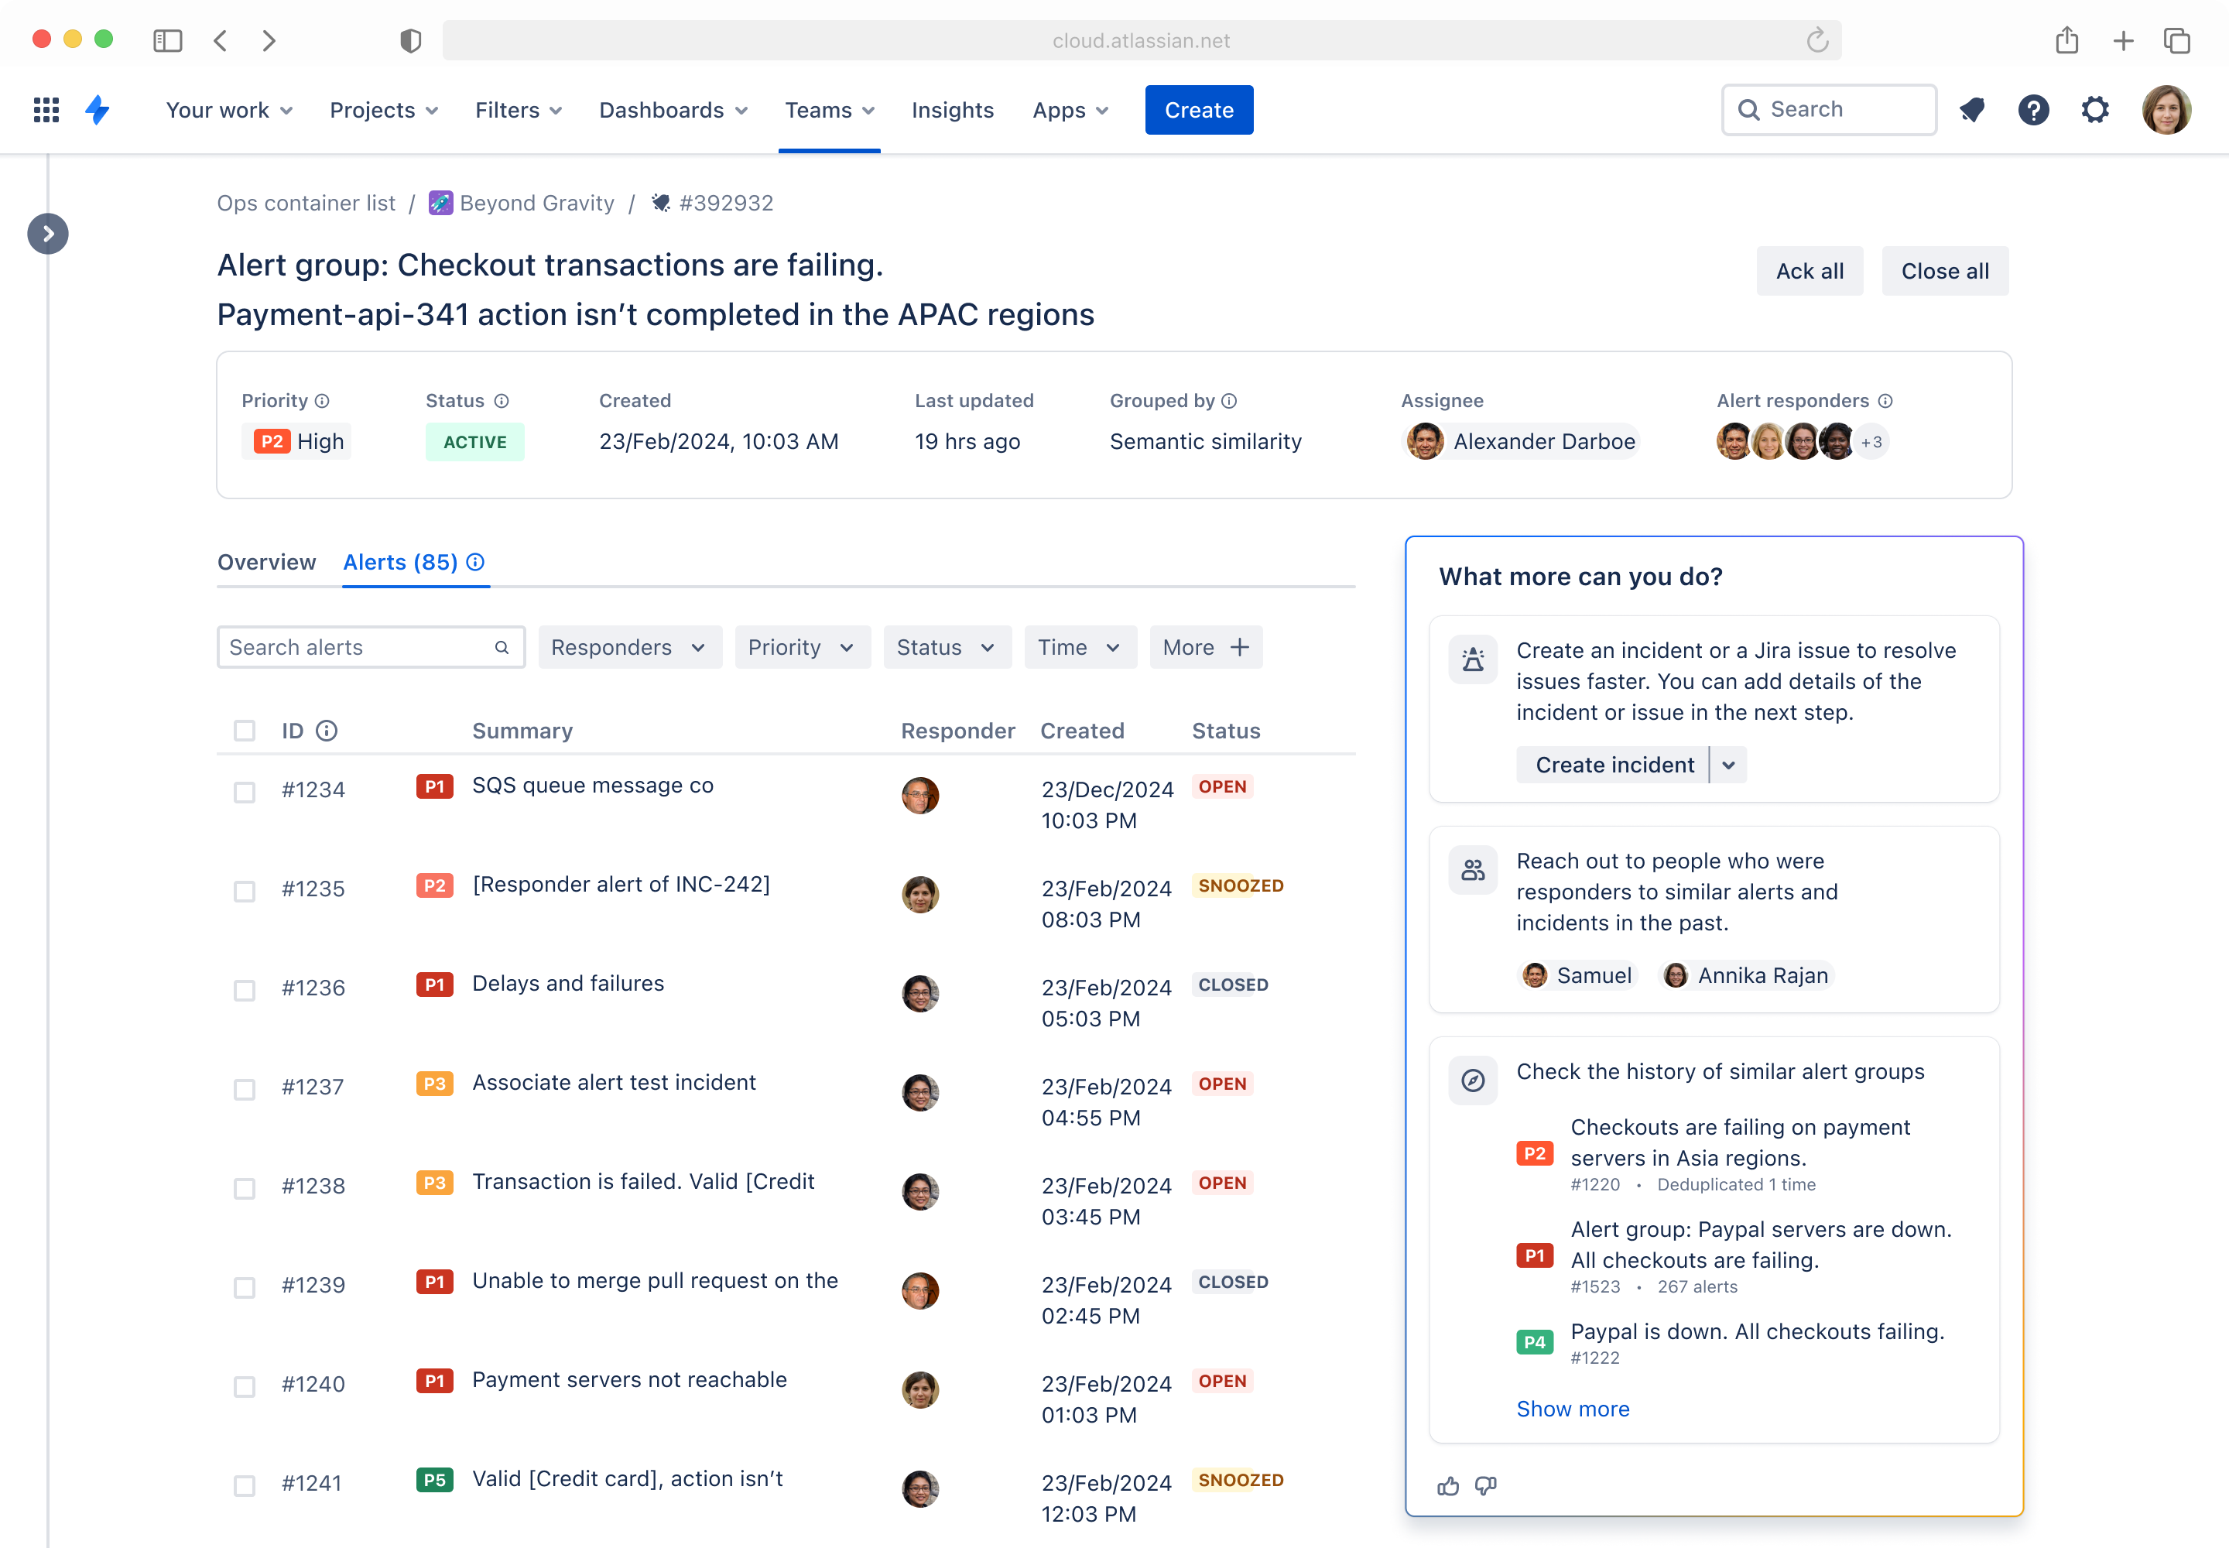Select the checkbox next to alert #1239
2229x1548 pixels.
[244, 1287]
